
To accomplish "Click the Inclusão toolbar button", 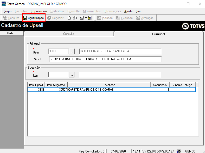I will click(x=105, y=18).
